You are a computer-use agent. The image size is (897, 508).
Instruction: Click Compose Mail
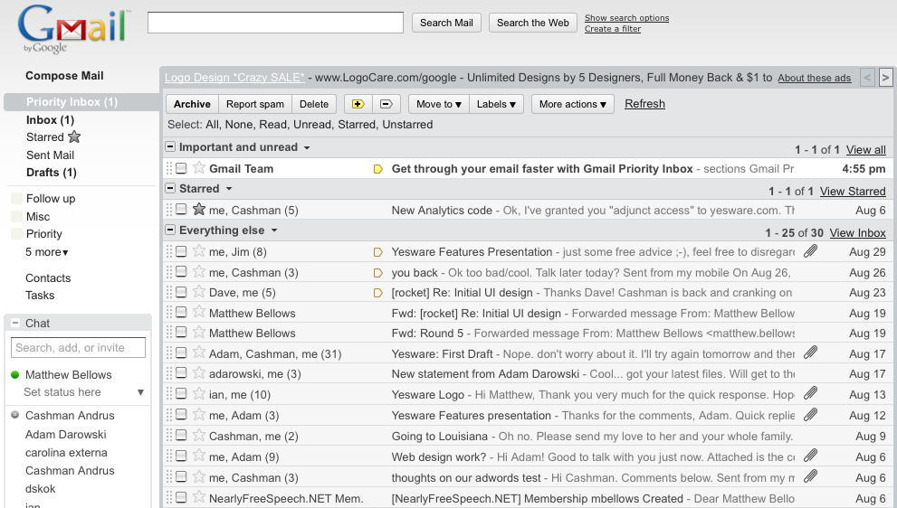pyautogui.click(x=64, y=75)
